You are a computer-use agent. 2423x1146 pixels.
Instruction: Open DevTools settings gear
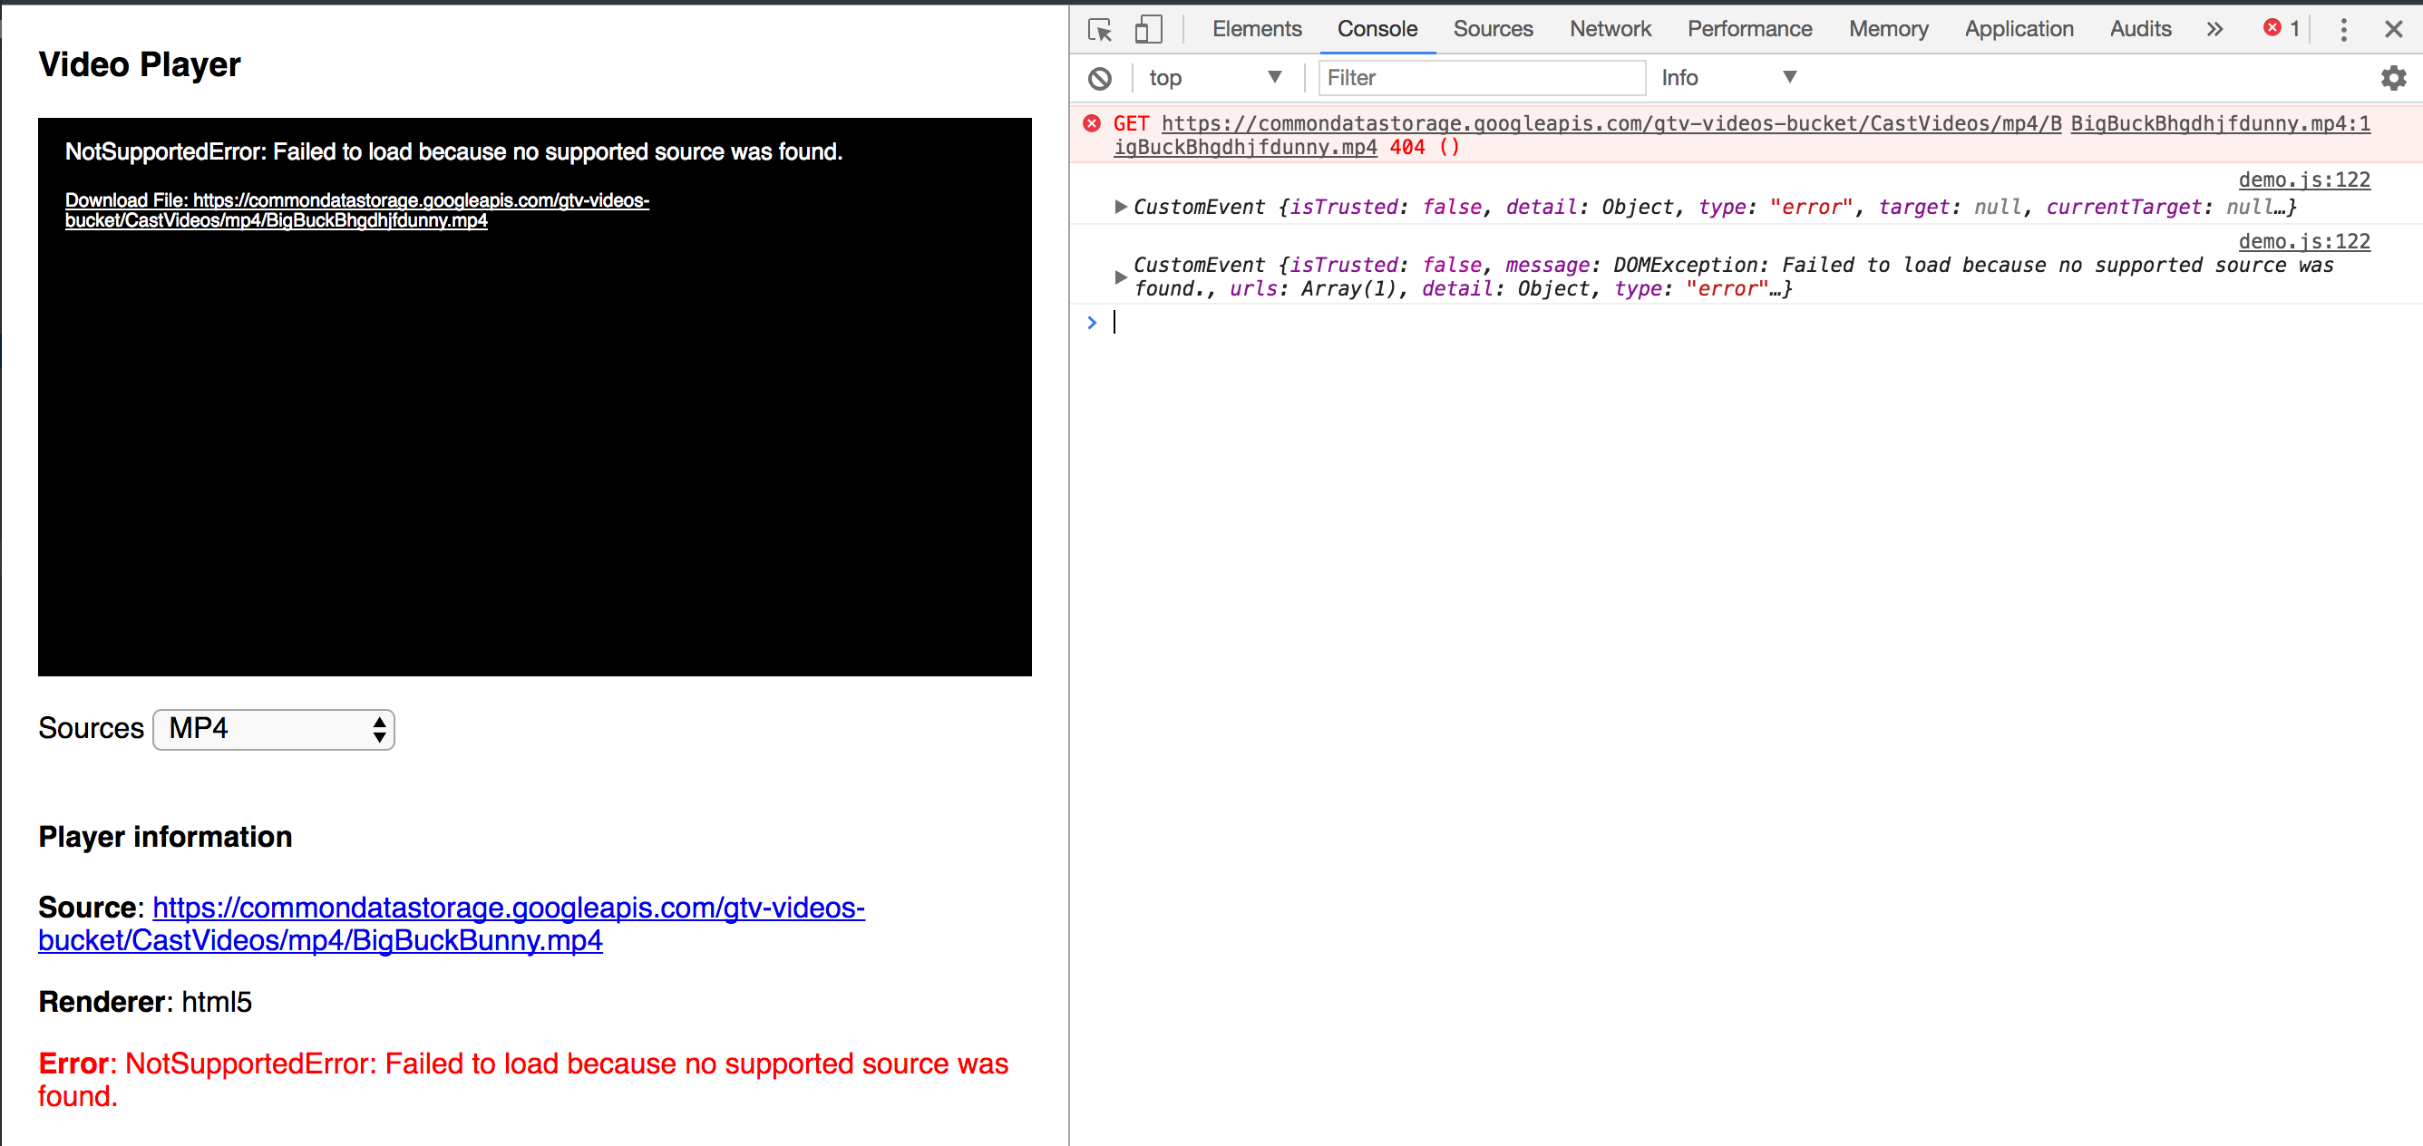click(x=2392, y=78)
